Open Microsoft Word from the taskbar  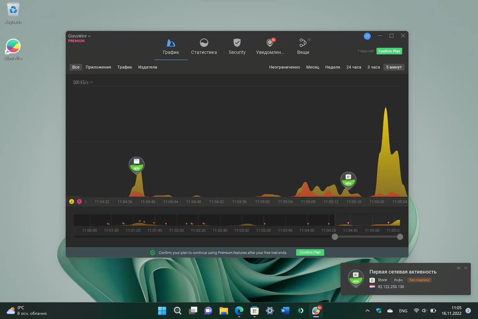click(285, 311)
